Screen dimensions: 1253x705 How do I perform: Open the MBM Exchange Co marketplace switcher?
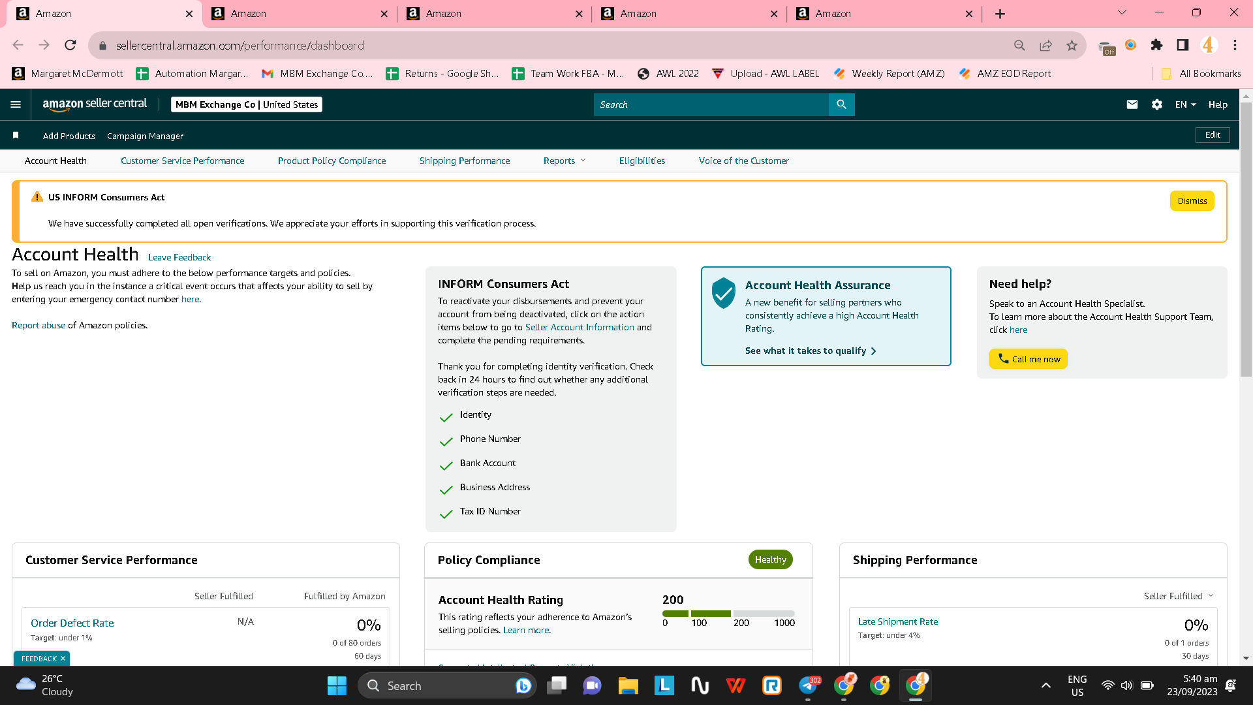247,104
